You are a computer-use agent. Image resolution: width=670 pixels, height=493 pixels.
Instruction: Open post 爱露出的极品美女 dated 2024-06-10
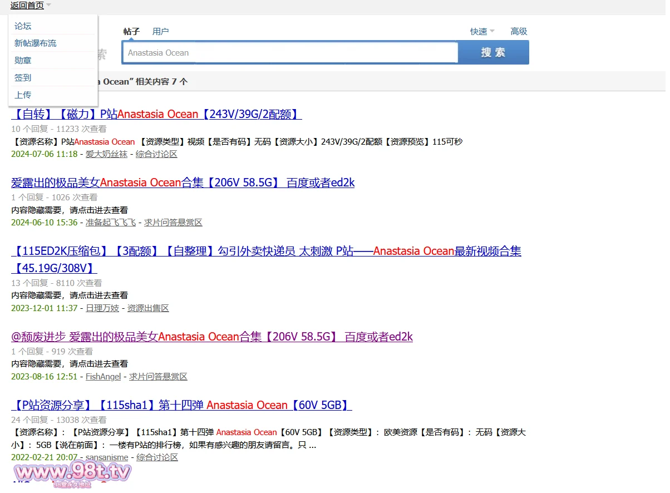click(x=183, y=183)
